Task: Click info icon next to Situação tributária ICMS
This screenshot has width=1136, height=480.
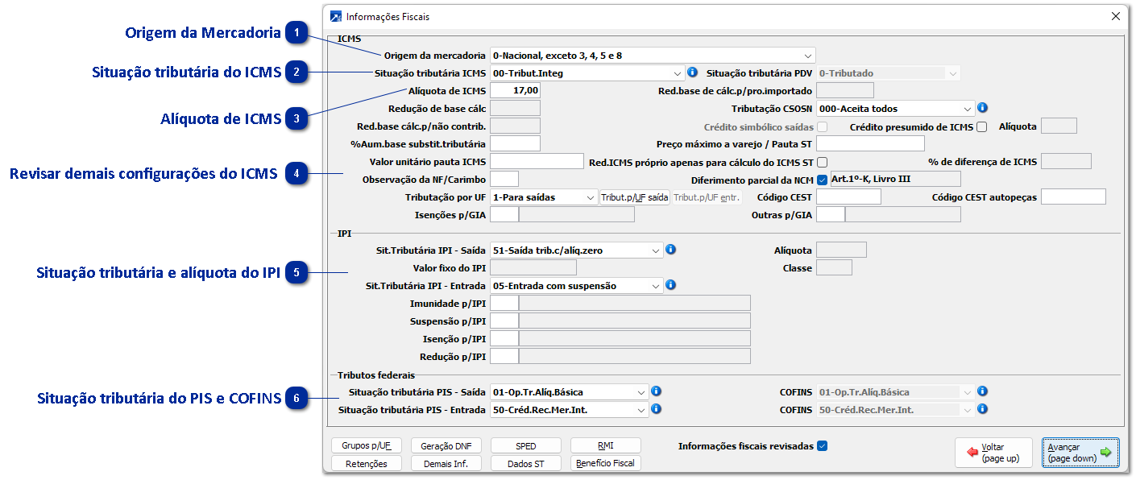Action: click(692, 72)
